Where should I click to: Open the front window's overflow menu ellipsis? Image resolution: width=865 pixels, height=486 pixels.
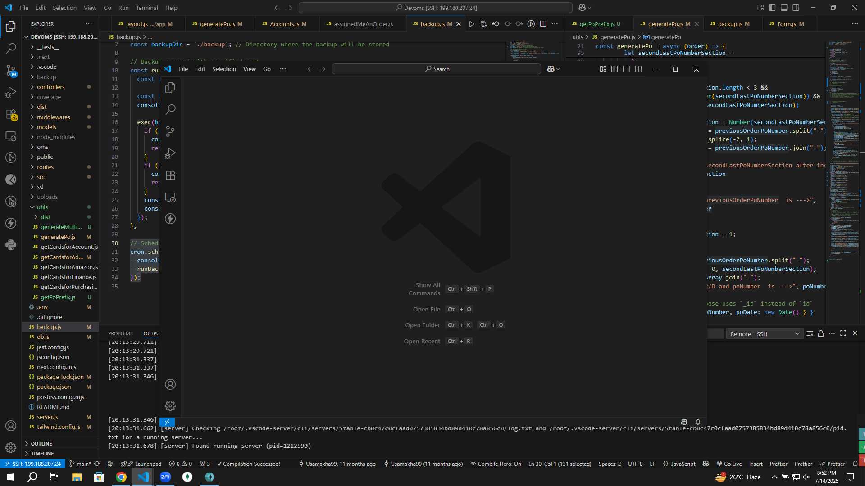click(x=283, y=69)
